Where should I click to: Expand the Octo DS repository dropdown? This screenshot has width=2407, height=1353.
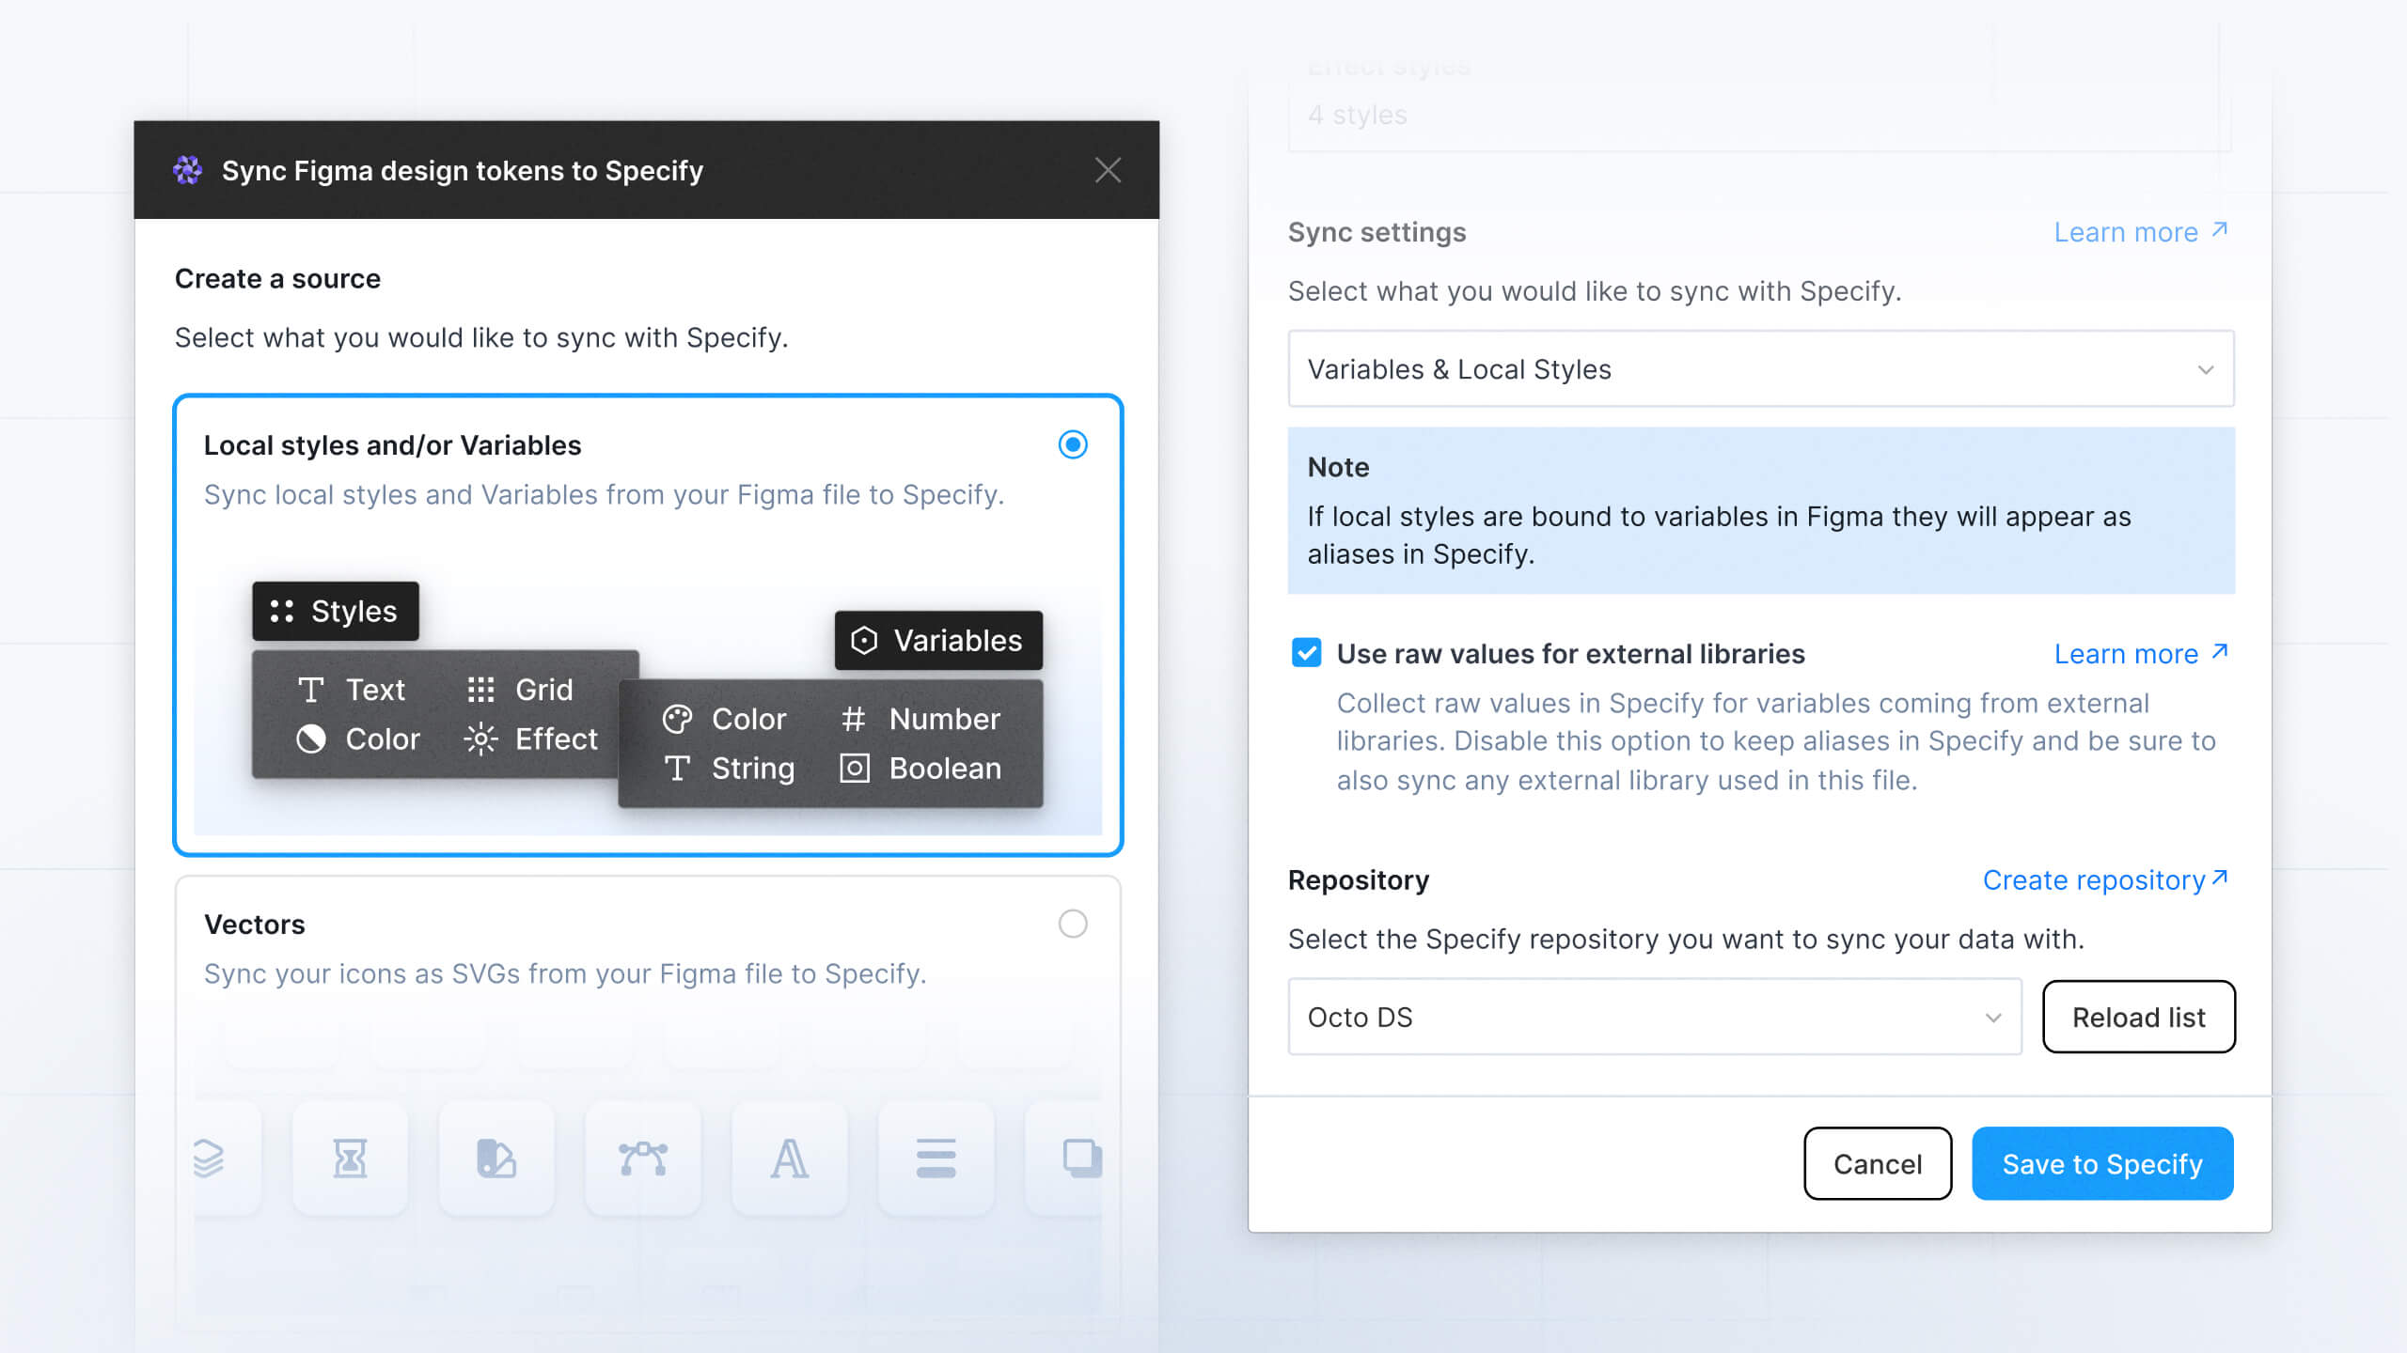[1654, 1017]
